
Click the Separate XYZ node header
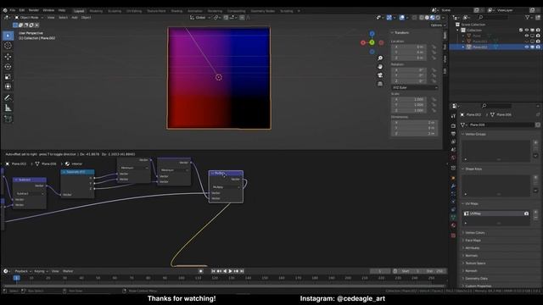[77, 172]
